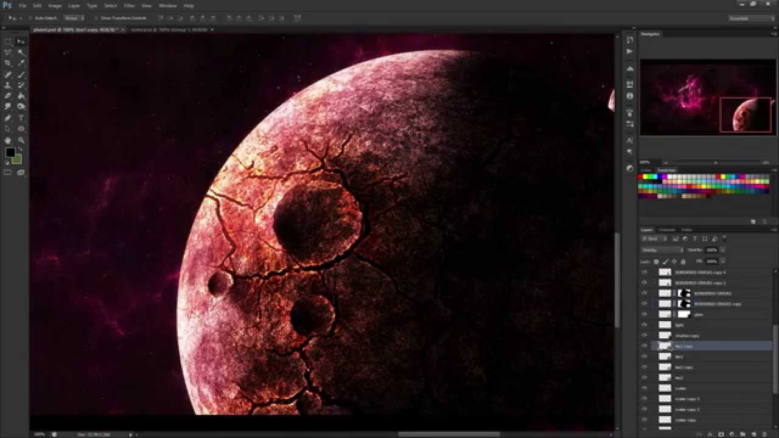Toggle Quick Mask mode
Image resolution: width=779 pixels, height=438 pixels.
coord(8,173)
